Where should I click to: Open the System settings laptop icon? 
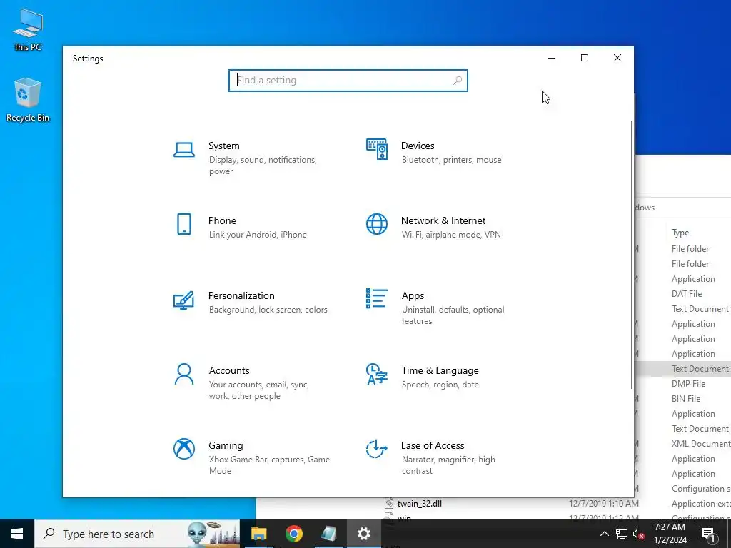[x=184, y=150]
